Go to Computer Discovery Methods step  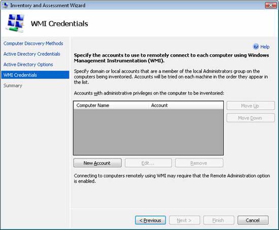(33, 44)
